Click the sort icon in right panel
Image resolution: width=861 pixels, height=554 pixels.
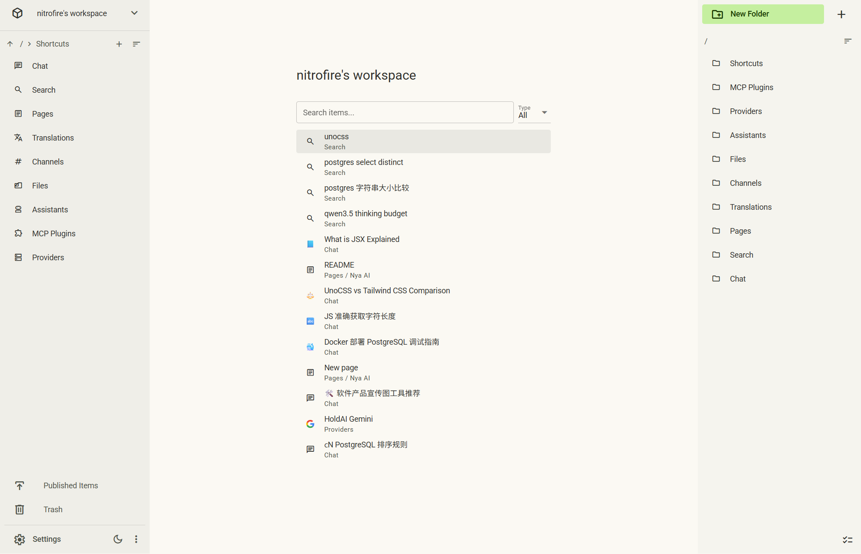848,41
